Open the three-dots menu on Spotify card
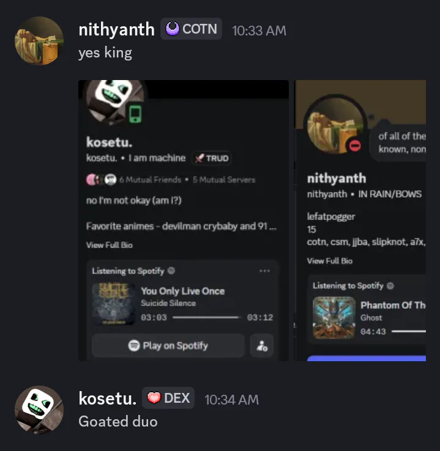The image size is (440, 451). (x=264, y=271)
